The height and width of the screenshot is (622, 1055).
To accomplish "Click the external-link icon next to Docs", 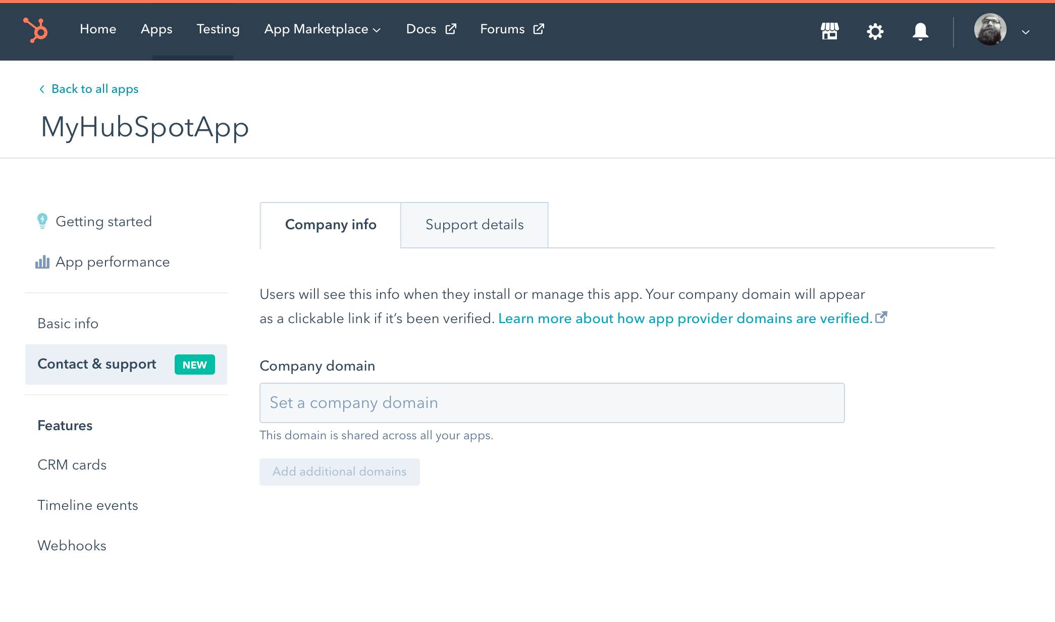I will pyautogui.click(x=451, y=29).
